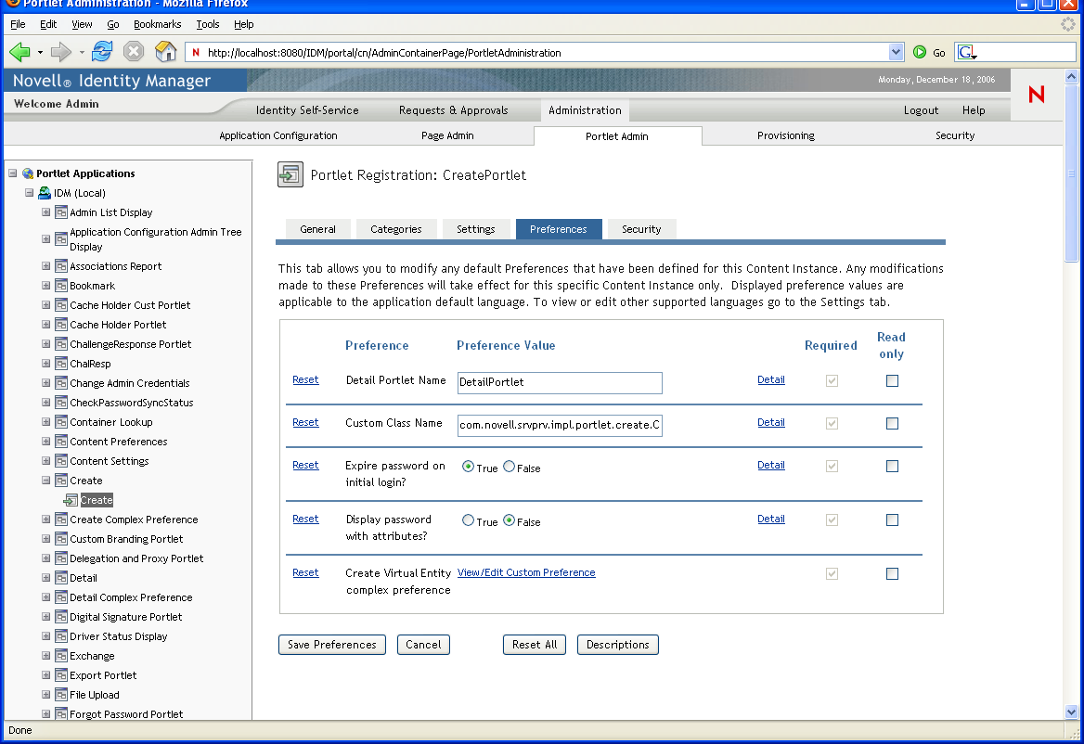Click the Detail Portlet Name value field
This screenshot has width=1084, height=744.
tap(560, 383)
